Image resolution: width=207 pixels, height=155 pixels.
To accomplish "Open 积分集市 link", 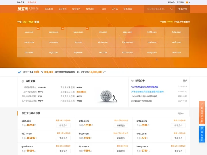I will (x=180, y=2).
